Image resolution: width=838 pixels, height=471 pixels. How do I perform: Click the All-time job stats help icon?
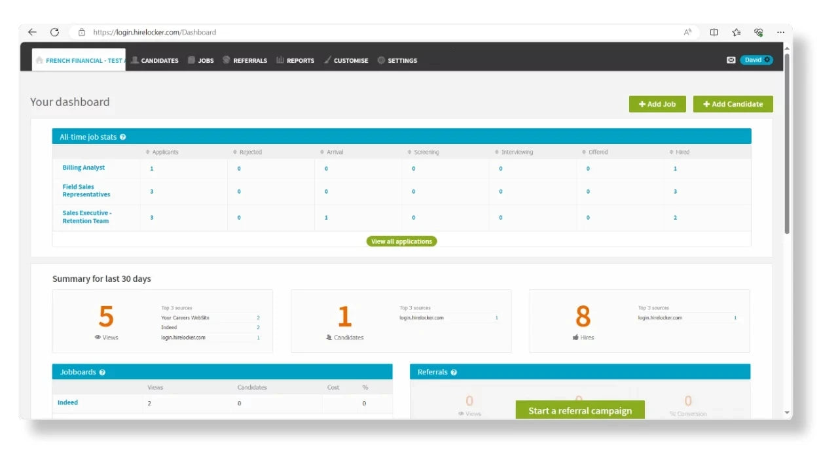tap(123, 137)
